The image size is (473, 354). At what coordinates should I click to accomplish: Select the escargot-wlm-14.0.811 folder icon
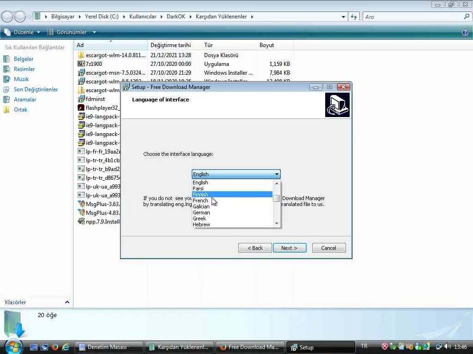click(81, 55)
